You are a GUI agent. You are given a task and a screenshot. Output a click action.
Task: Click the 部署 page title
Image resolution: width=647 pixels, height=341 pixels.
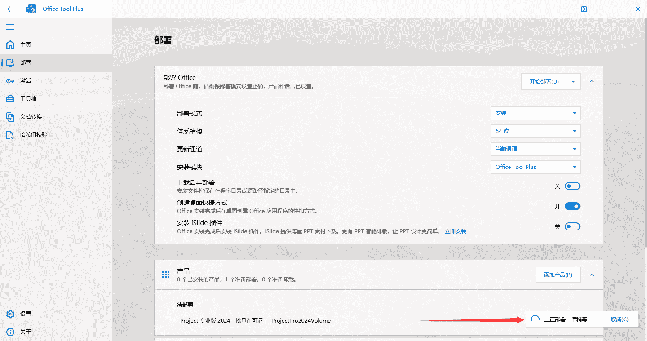163,40
